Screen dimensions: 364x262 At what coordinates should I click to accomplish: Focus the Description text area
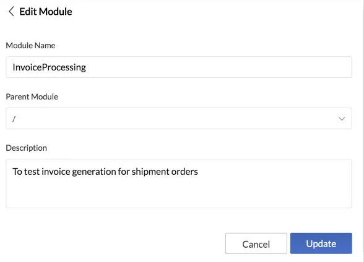click(x=179, y=184)
